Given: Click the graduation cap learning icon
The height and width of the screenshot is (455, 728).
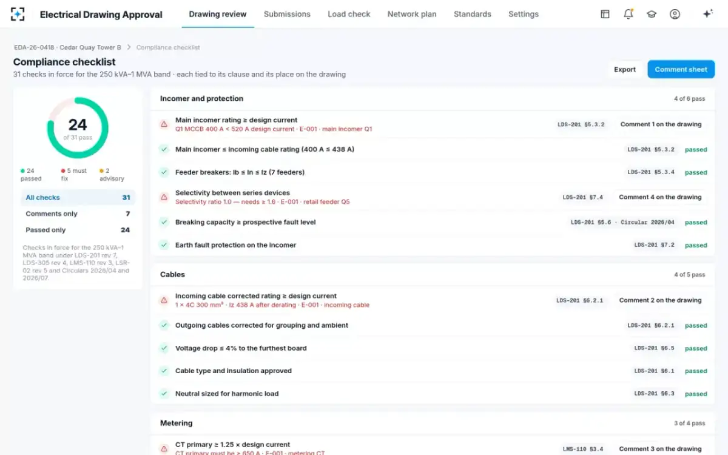Looking at the screenshot, I should [x=652, y=14].
